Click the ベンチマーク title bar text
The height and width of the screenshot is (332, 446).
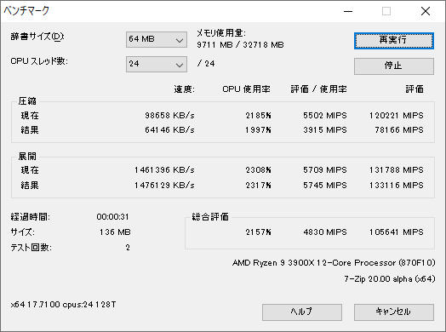(26, 11)
